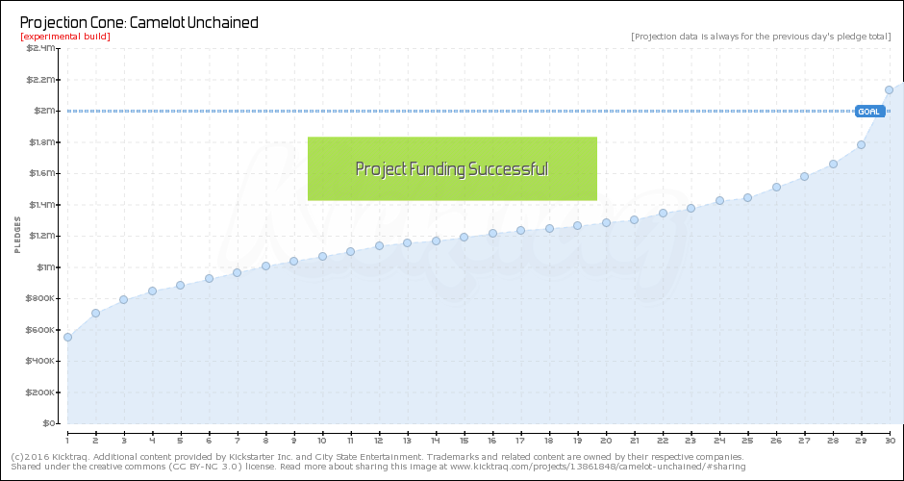This screenshot has width=904, height=481.
Task: Click the day 9 data point
Action: (293, 261)
